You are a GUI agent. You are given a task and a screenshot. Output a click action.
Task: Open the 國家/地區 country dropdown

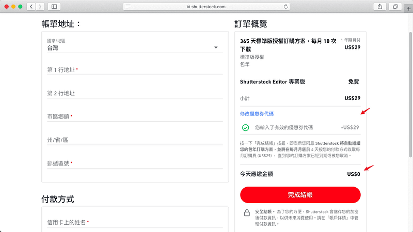point(135,45)
